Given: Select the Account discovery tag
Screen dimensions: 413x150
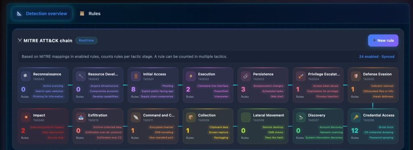Looking at the screenshot, I should (x=331, y=127).
